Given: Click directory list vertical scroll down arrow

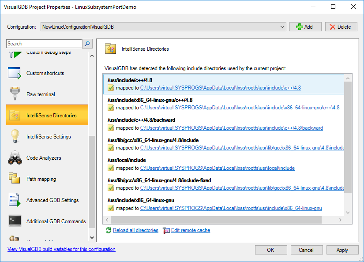Looking at the screenshot, I should (x=348, y=213).
